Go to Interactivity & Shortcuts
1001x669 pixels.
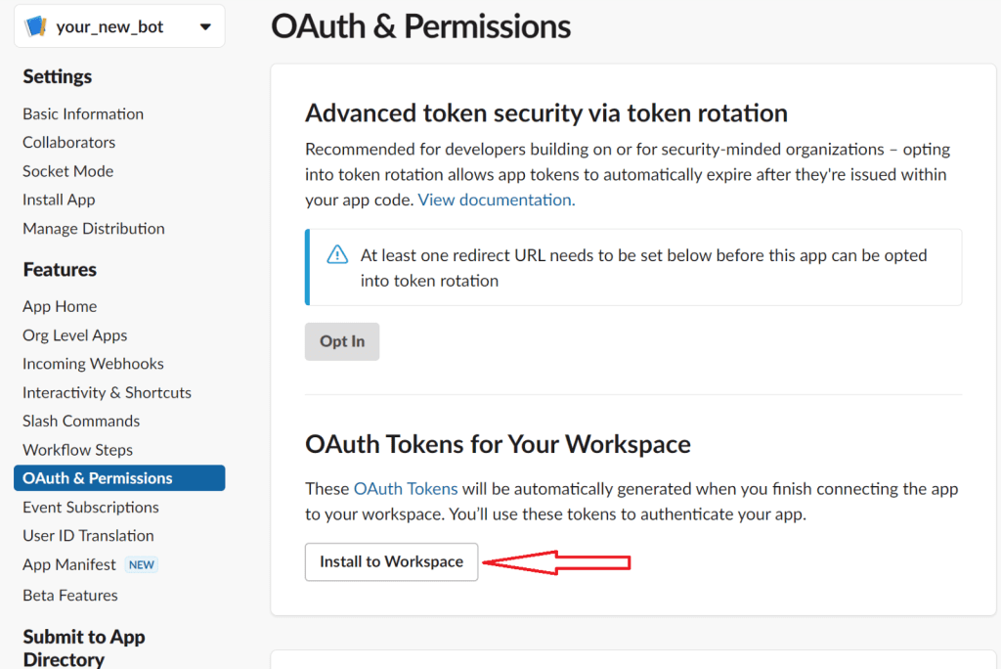107,392
